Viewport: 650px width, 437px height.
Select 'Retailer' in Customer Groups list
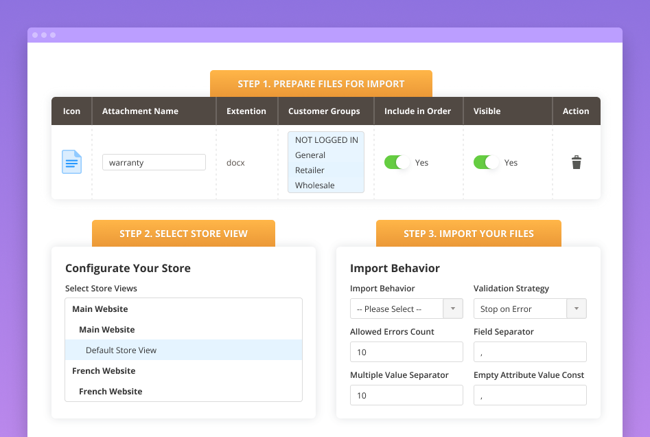(310, 170)
